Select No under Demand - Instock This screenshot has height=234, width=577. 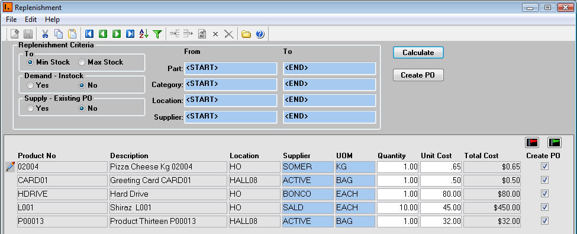pos(82,85)
